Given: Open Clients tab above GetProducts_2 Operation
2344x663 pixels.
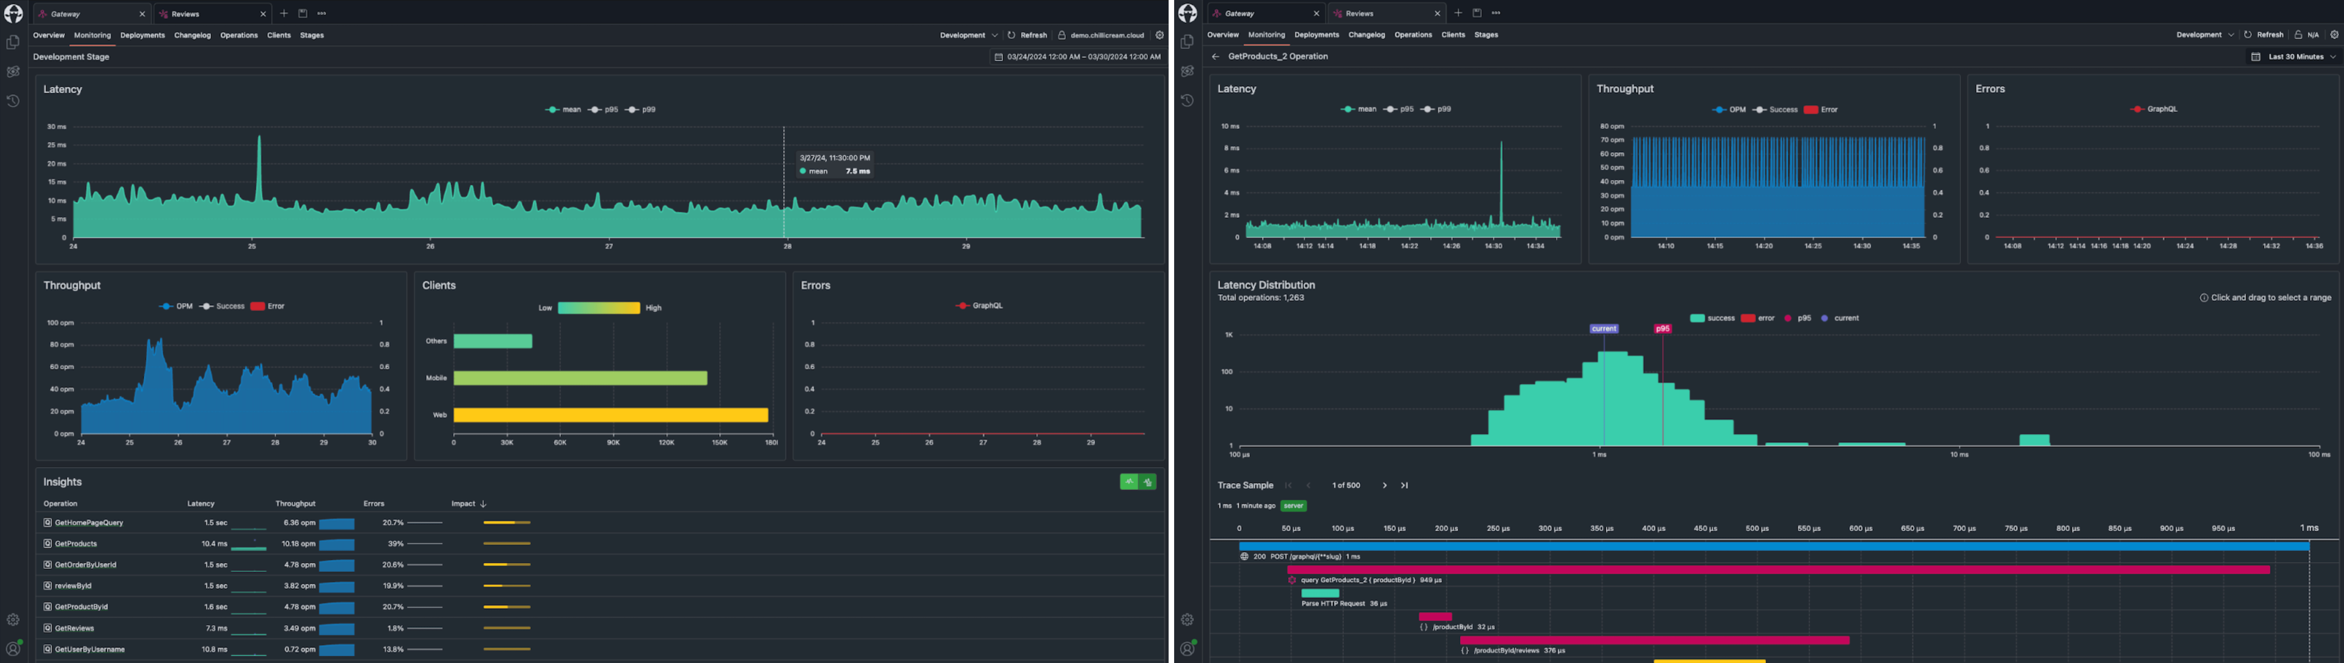Looking at the screenshot, I should (x=1453, y=35).
